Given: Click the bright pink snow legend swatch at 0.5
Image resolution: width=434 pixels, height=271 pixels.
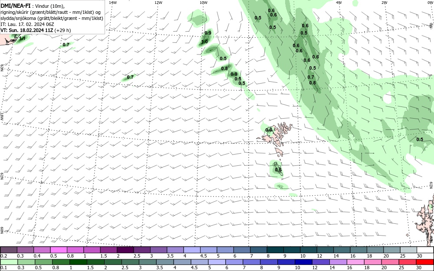Looking at the screenshot, I should point(59,250).
